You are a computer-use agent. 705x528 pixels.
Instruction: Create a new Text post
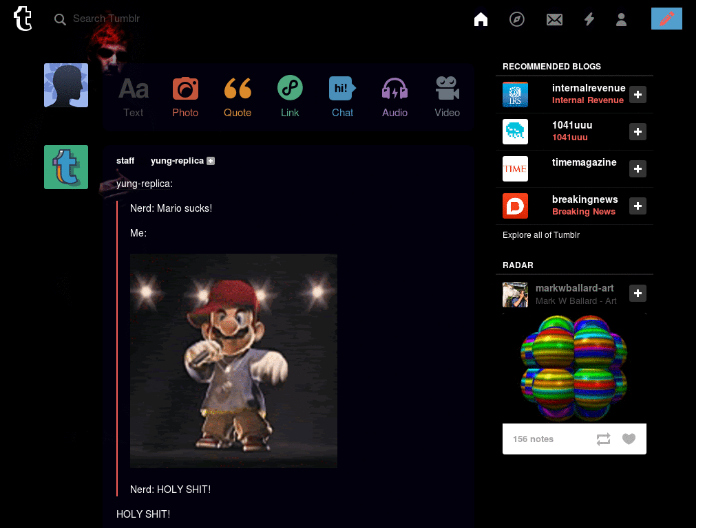pyautogui.click(x=134, y=97)
